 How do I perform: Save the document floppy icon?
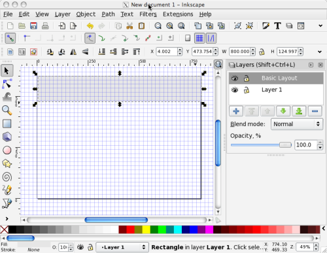coord(33,25)
